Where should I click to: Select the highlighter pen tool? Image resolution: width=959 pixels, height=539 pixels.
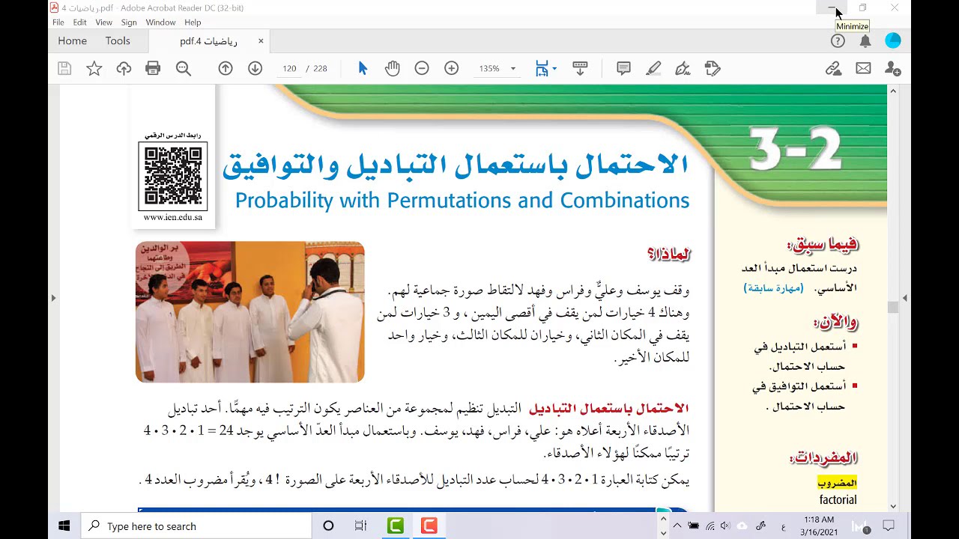653,68
